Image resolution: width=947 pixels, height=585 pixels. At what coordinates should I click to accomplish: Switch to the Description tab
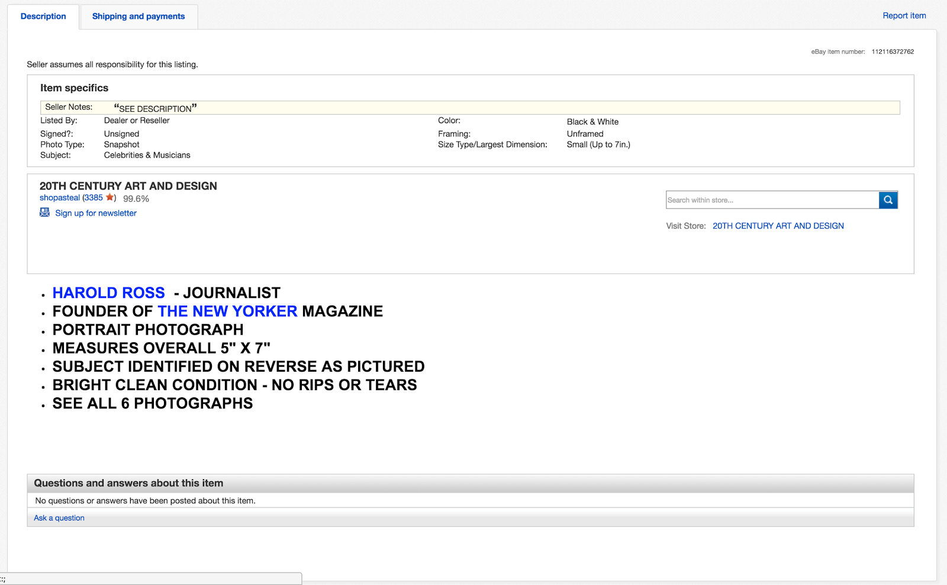coord(43,17)
